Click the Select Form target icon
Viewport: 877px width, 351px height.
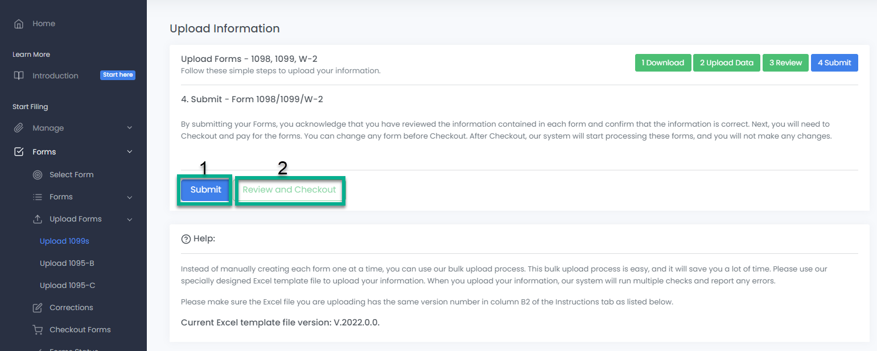[x=38, y=175]
